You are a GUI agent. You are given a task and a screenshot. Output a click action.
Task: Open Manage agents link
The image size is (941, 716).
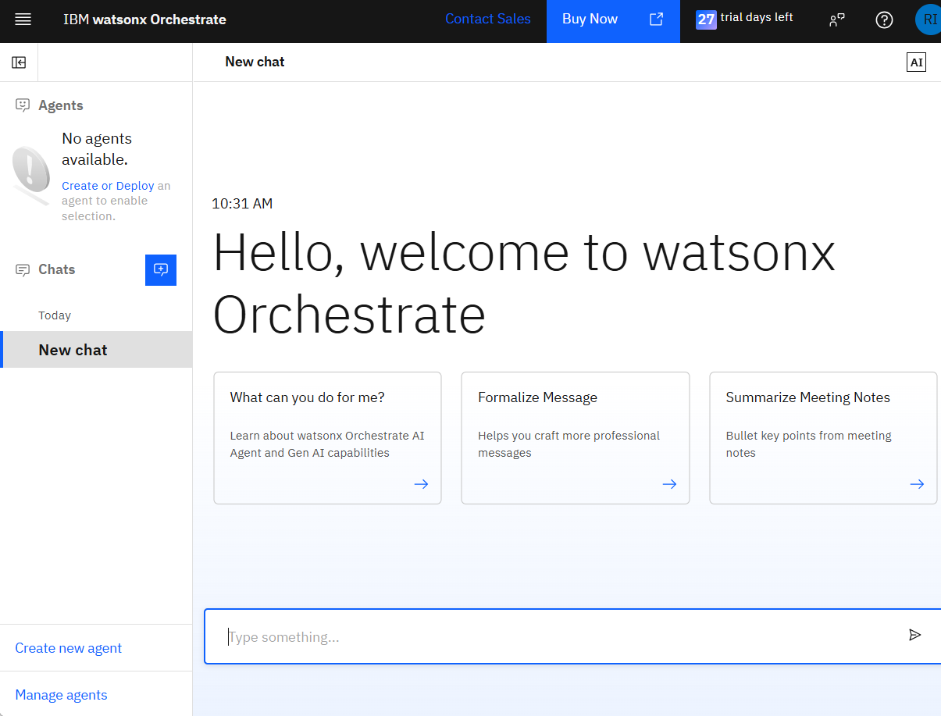click(x=61, y=695)
